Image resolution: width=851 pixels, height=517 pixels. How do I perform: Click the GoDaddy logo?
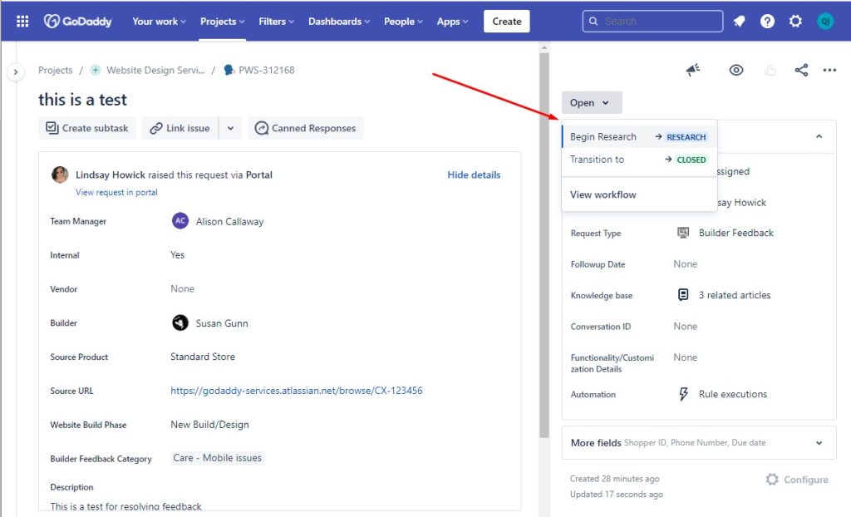coord(77,21)
